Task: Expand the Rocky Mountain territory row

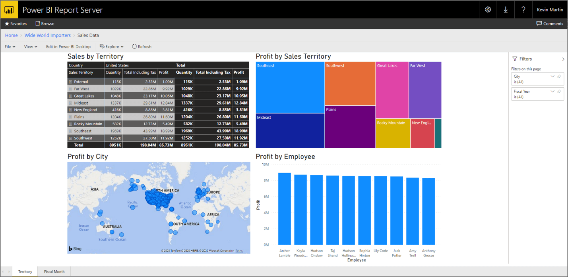Action: pyautogui.click(x=70, y=124)
